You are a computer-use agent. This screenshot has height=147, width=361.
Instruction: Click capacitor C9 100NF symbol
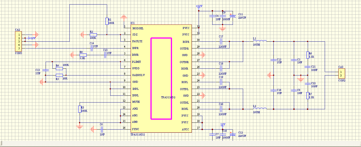pyautogui.click(x=222, y=16)
